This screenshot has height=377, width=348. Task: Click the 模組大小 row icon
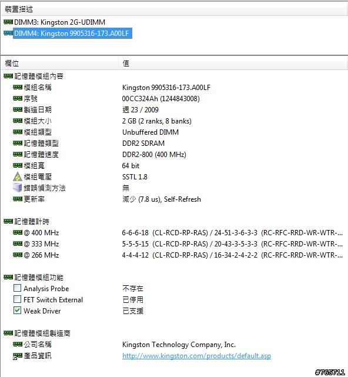click(18, 121)
